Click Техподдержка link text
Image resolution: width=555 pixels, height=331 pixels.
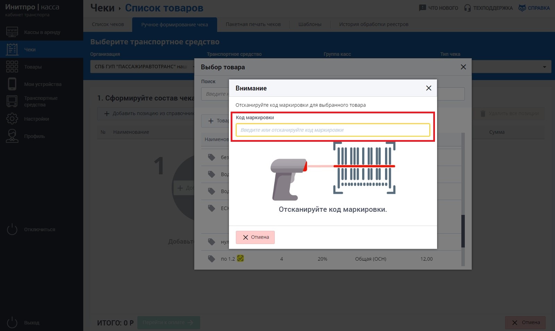pyautogui.click(x=493, y=8)
